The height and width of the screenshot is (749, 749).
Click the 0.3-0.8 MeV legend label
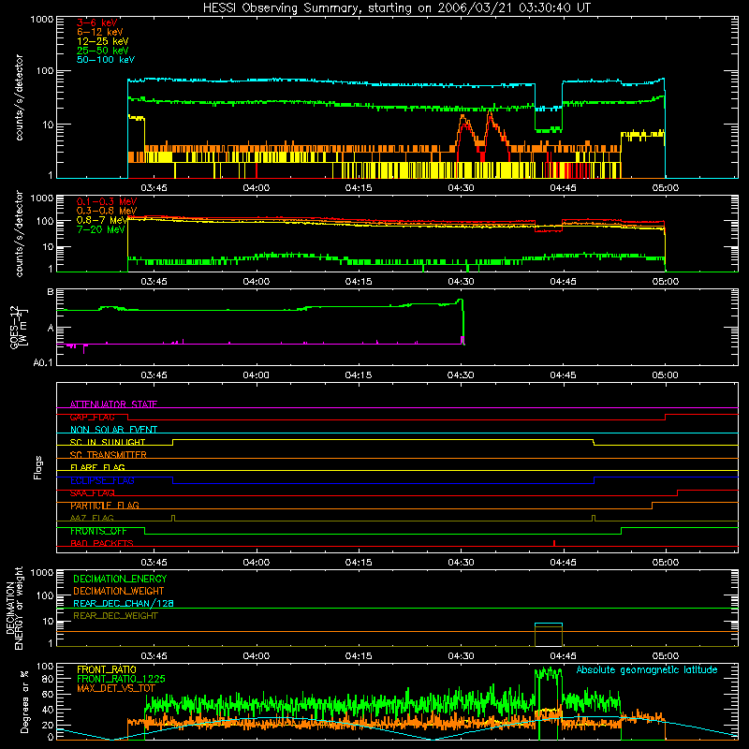(x=107, y=211)
